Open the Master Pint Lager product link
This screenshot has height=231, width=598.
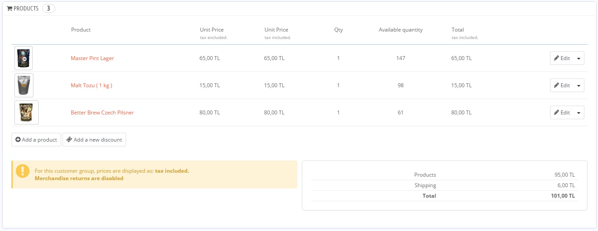tap(92, 58)
